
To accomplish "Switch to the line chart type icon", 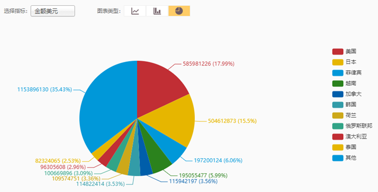I will click(x=135, y=11).
